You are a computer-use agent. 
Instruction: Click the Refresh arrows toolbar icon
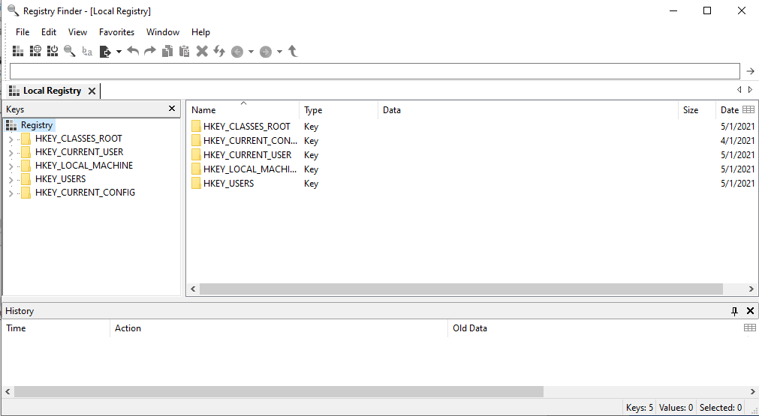[x=219, y=51]
